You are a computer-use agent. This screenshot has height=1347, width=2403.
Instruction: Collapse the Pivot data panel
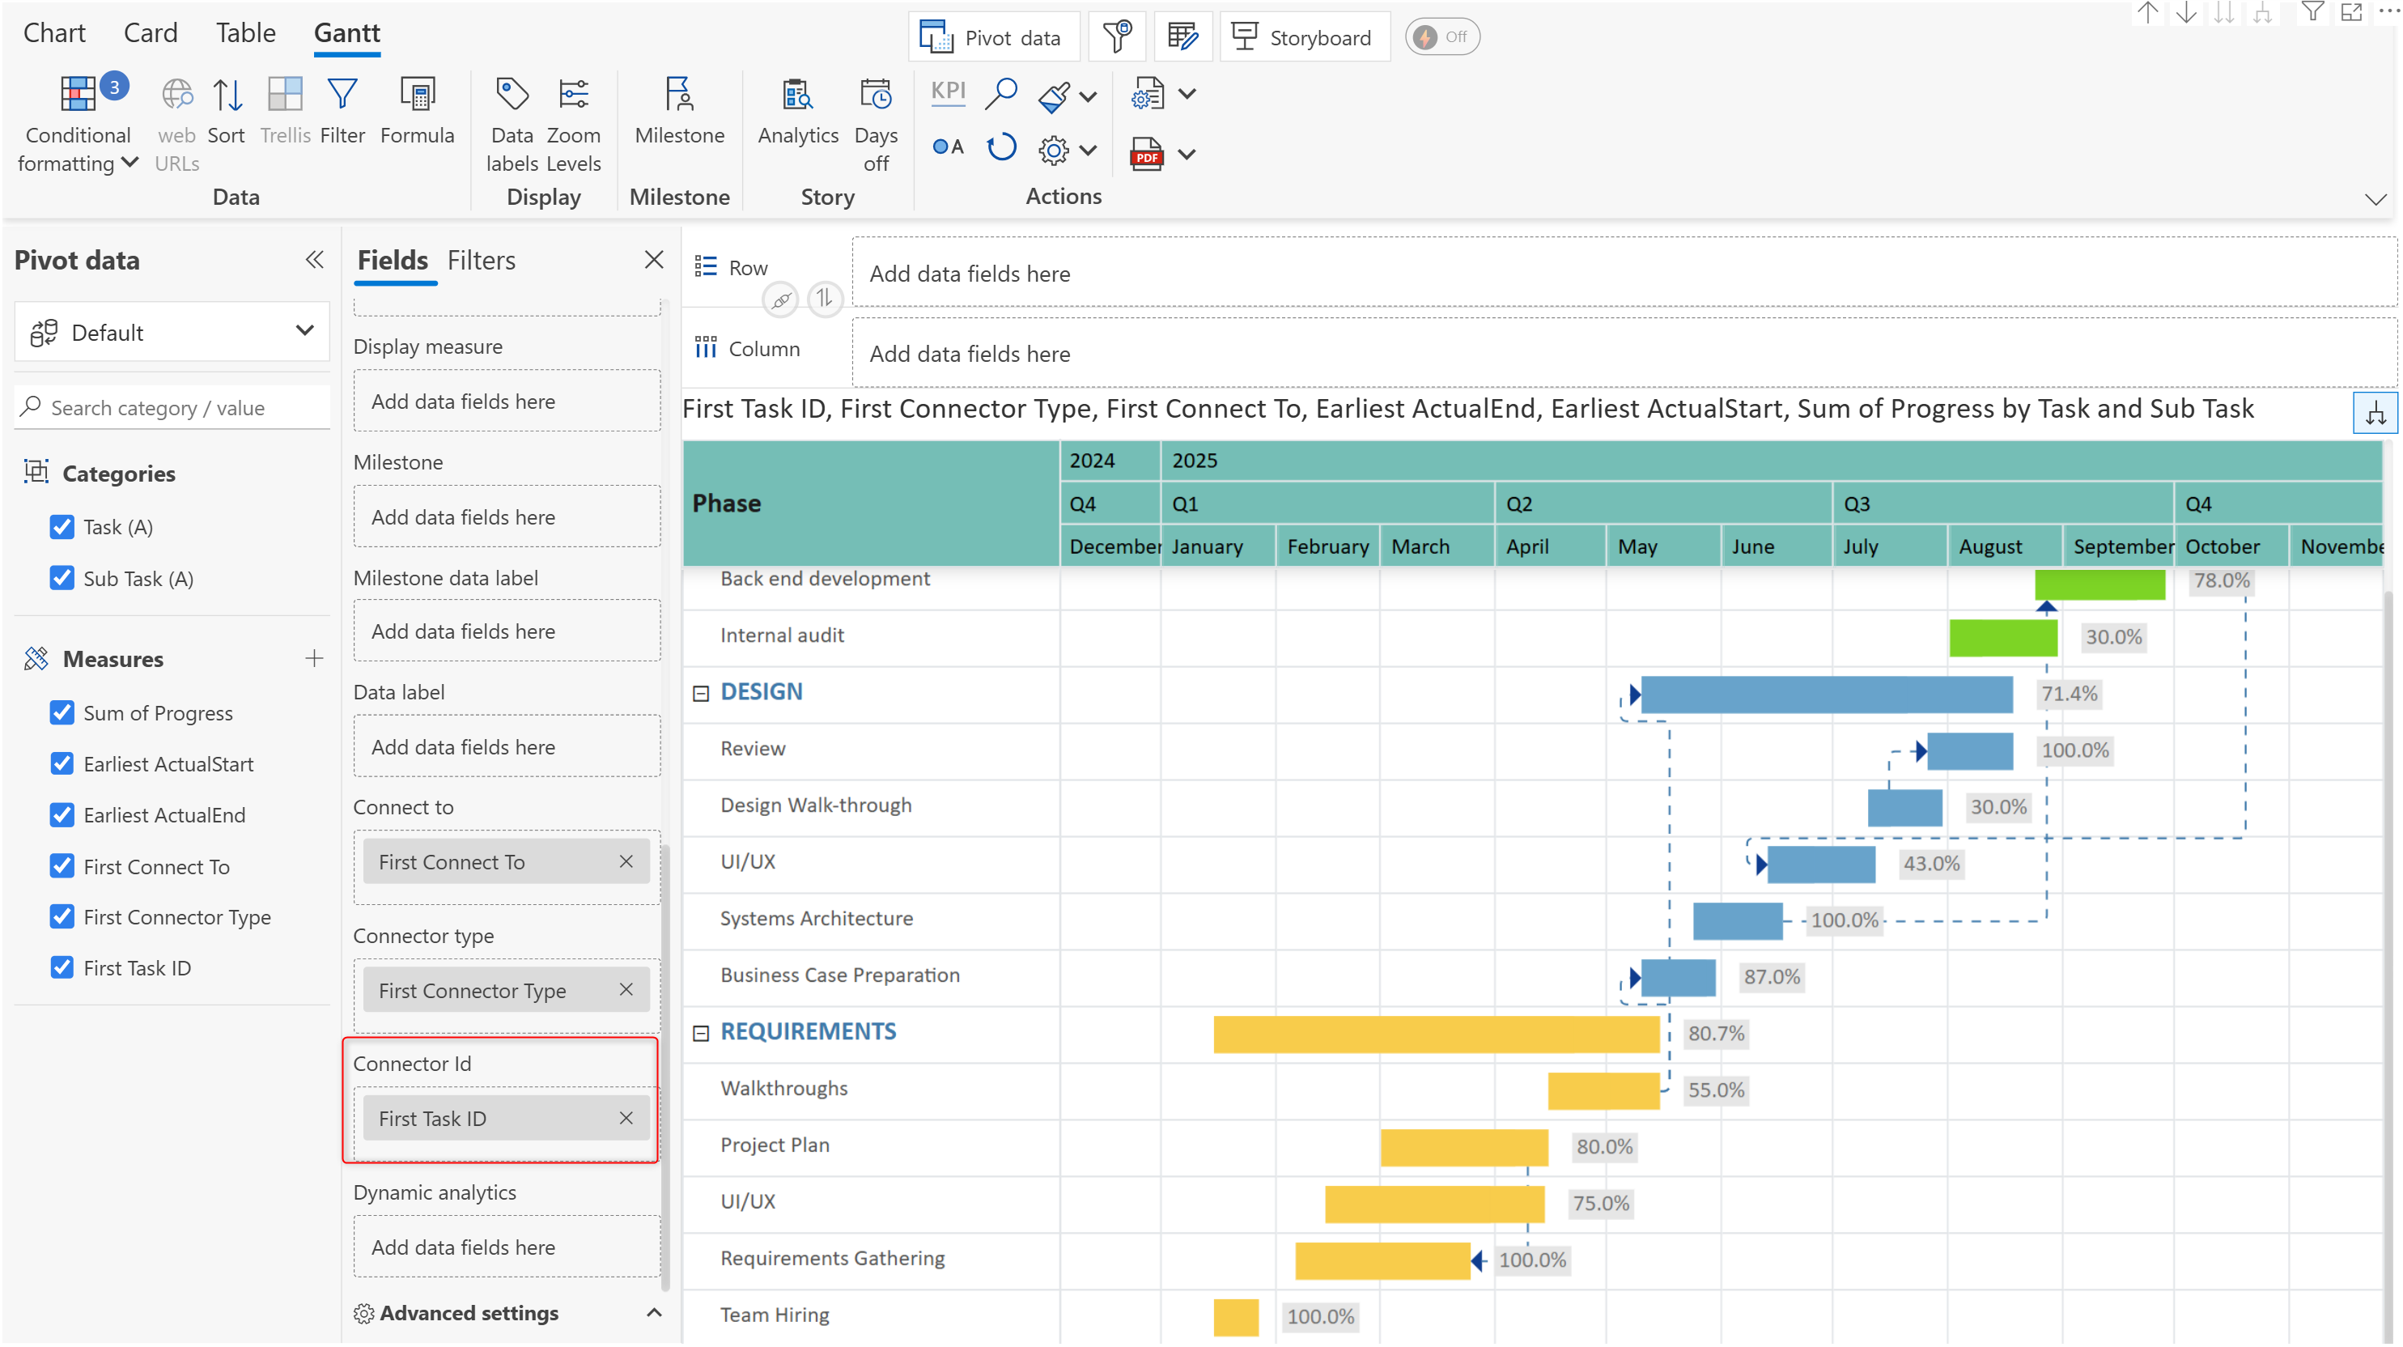pos(314,259)
